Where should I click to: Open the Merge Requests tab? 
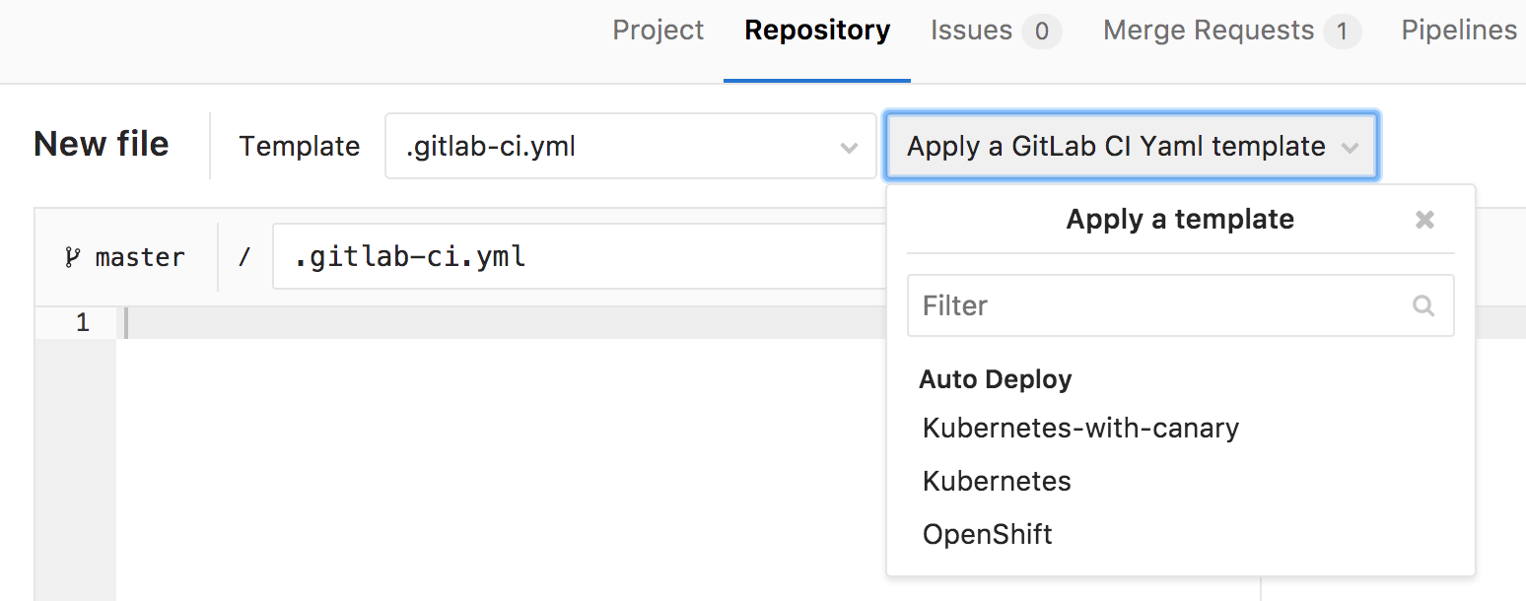[x=1209, y=31]
